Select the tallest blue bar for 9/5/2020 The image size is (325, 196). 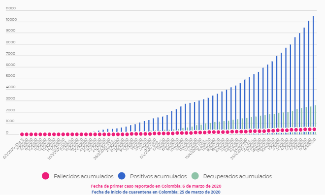(x=313, y=75)
